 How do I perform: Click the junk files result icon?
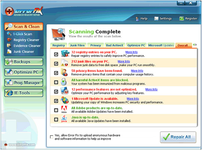(x=64, y=63)
